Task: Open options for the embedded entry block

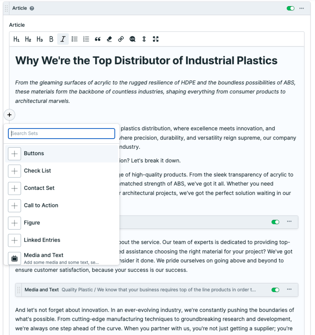Action: tap(289, 222)
